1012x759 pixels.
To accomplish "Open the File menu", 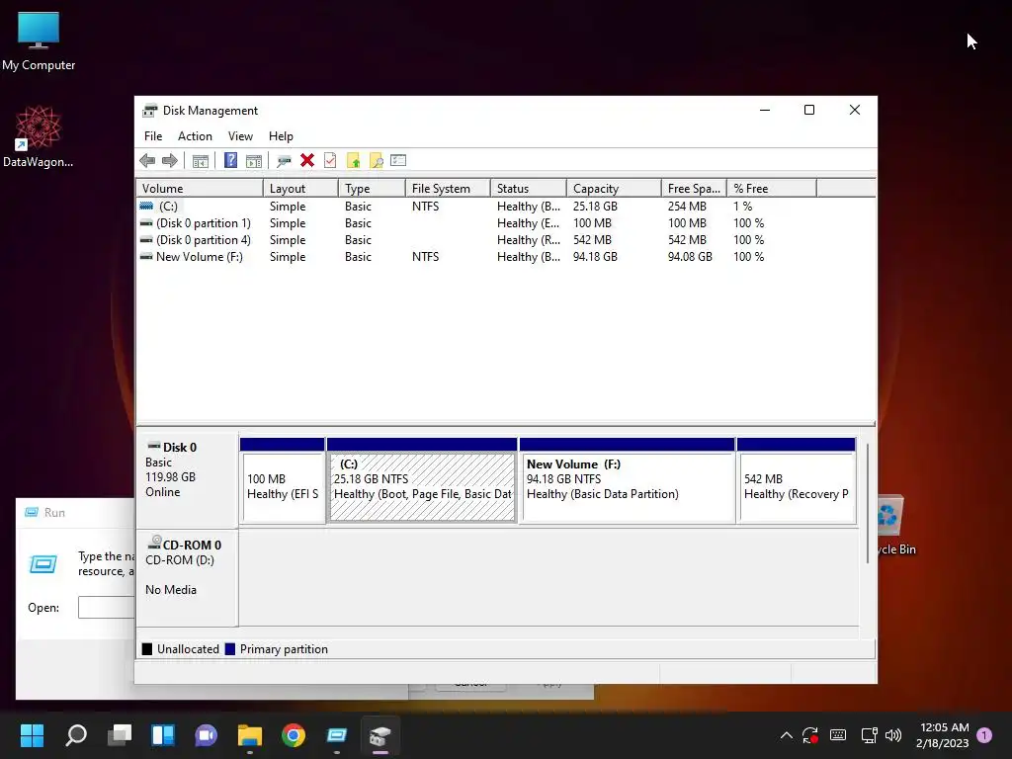I will 153,136.
